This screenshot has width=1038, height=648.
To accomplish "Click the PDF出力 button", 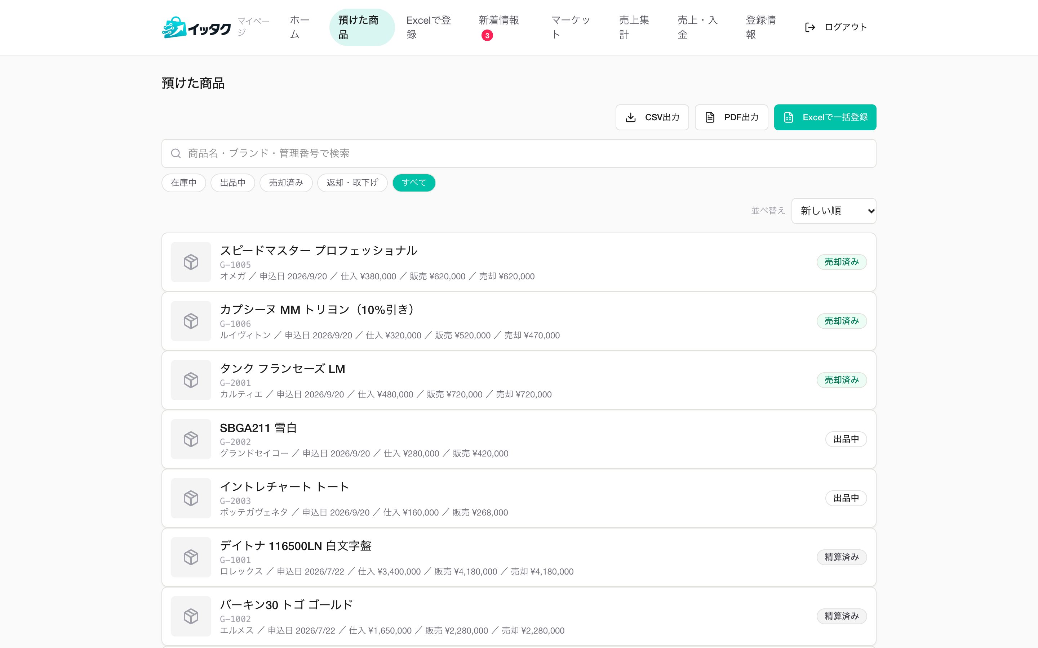I will pyautogui.click(x=731, y=117).
